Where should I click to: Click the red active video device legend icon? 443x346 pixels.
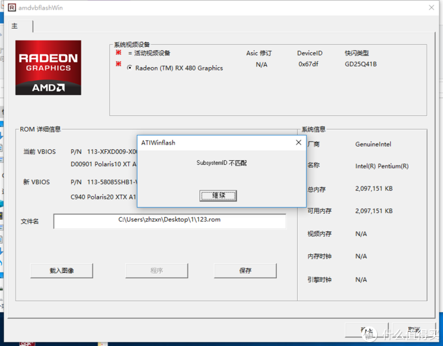tap(118, 53)
